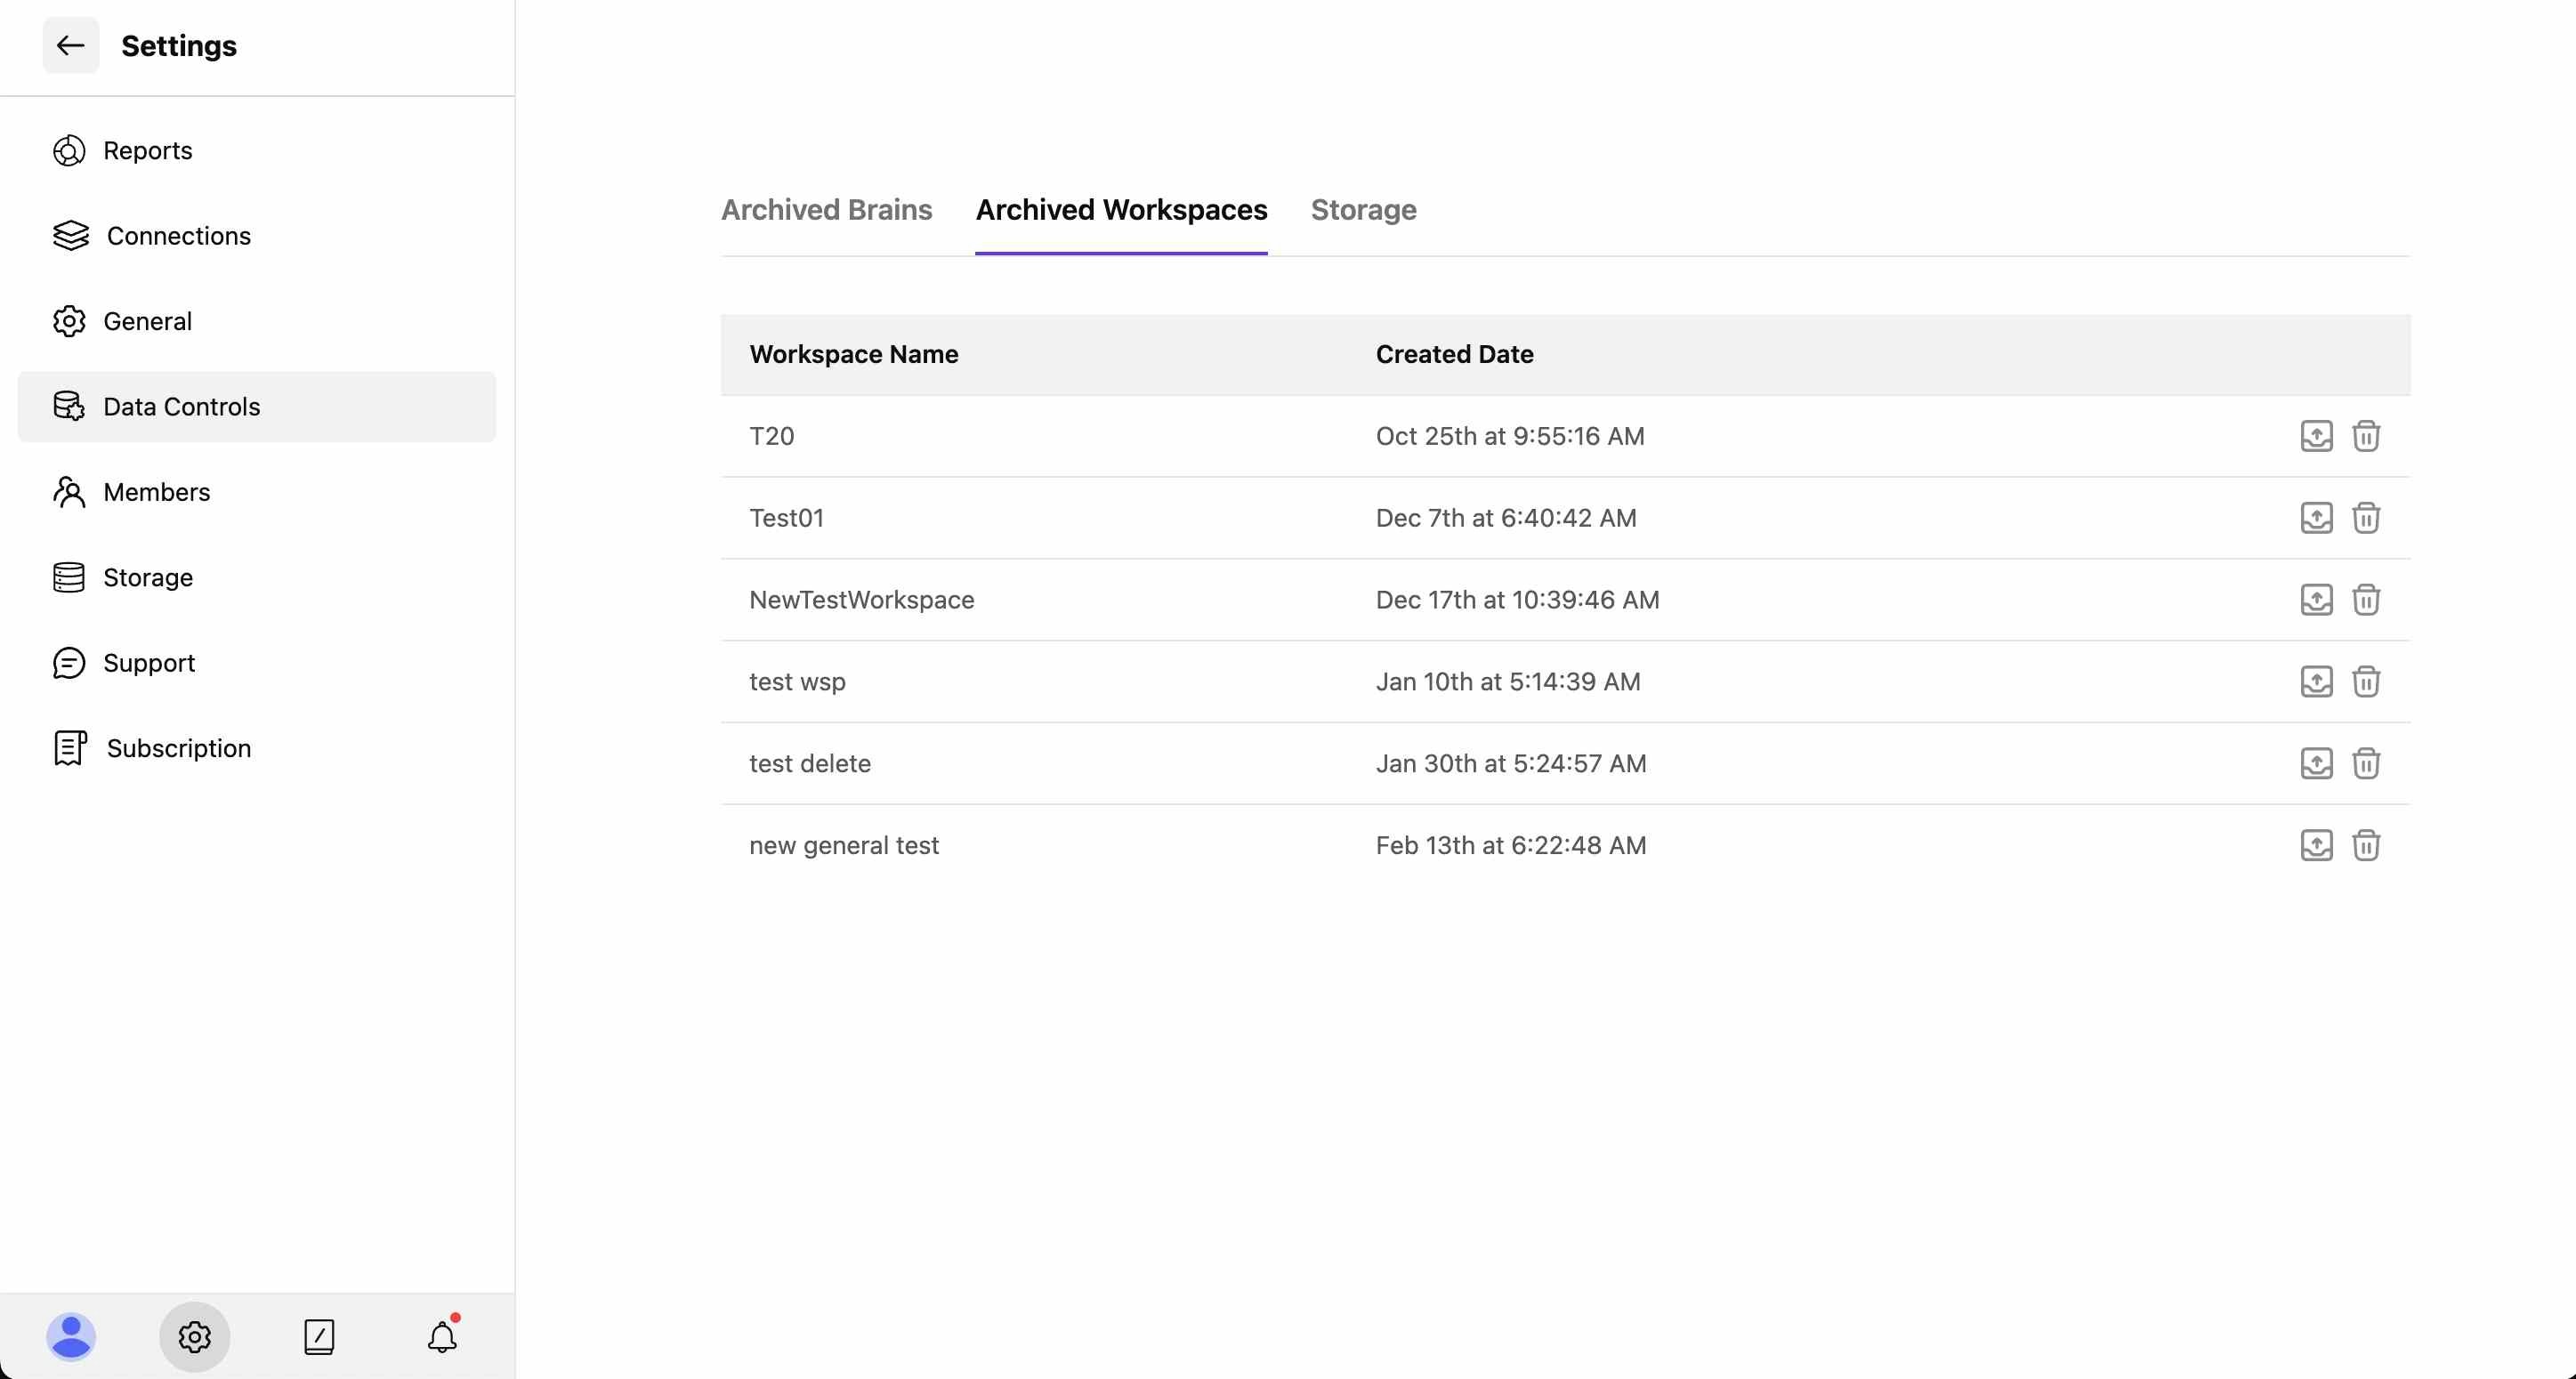
Task: Open notifications bell icon
Action: [442, 1336]
